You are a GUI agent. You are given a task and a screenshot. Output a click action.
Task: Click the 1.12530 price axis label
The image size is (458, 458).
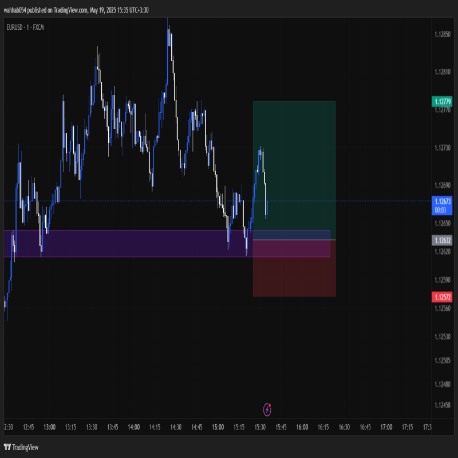tap(443, 337)
